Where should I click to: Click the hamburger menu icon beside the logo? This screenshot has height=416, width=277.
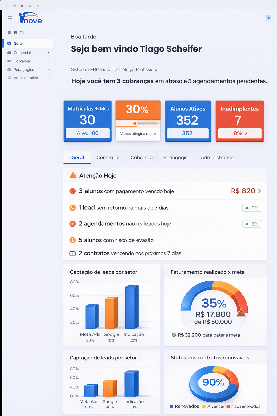[10, 18]
